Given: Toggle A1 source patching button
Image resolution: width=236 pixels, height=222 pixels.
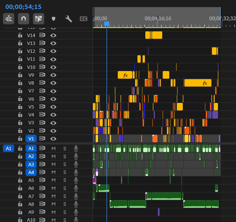Looking at the screenshot, I should pos(9,149).
